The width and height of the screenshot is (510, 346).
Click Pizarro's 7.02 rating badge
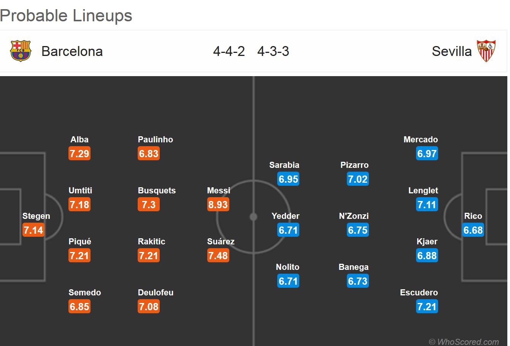[x=358, y=179]
